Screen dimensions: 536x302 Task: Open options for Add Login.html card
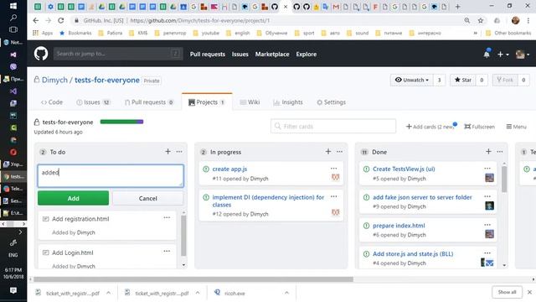click(x=167, y=251)
